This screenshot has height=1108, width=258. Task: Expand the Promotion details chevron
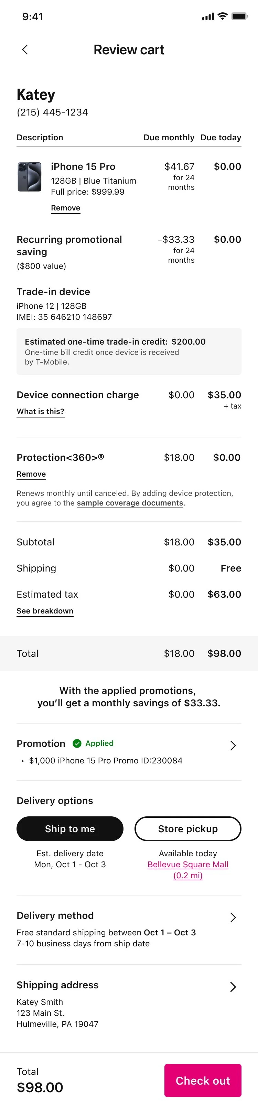[233, 746]
